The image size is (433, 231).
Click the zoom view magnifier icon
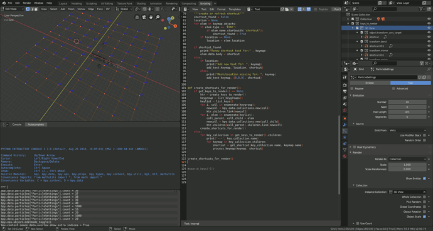(158, 17)
